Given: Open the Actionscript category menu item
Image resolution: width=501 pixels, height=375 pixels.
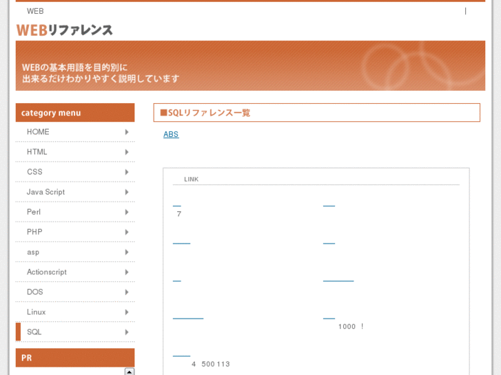Looking at the screenshot, I should pos(75,272).
